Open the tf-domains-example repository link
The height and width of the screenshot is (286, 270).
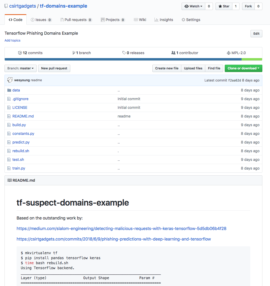tap(63, 6)
